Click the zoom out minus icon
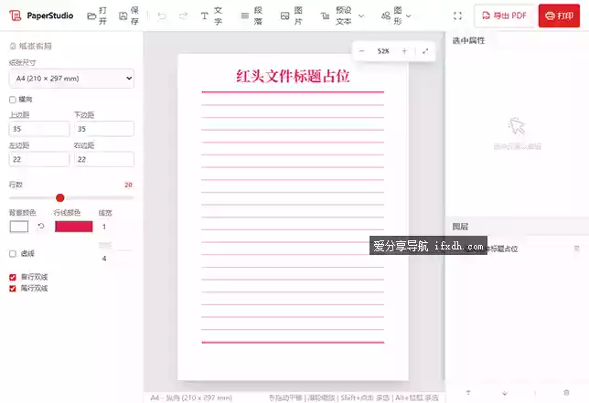Image resolution: width=589 pixels, height=403 pixels. click(362, 51)
